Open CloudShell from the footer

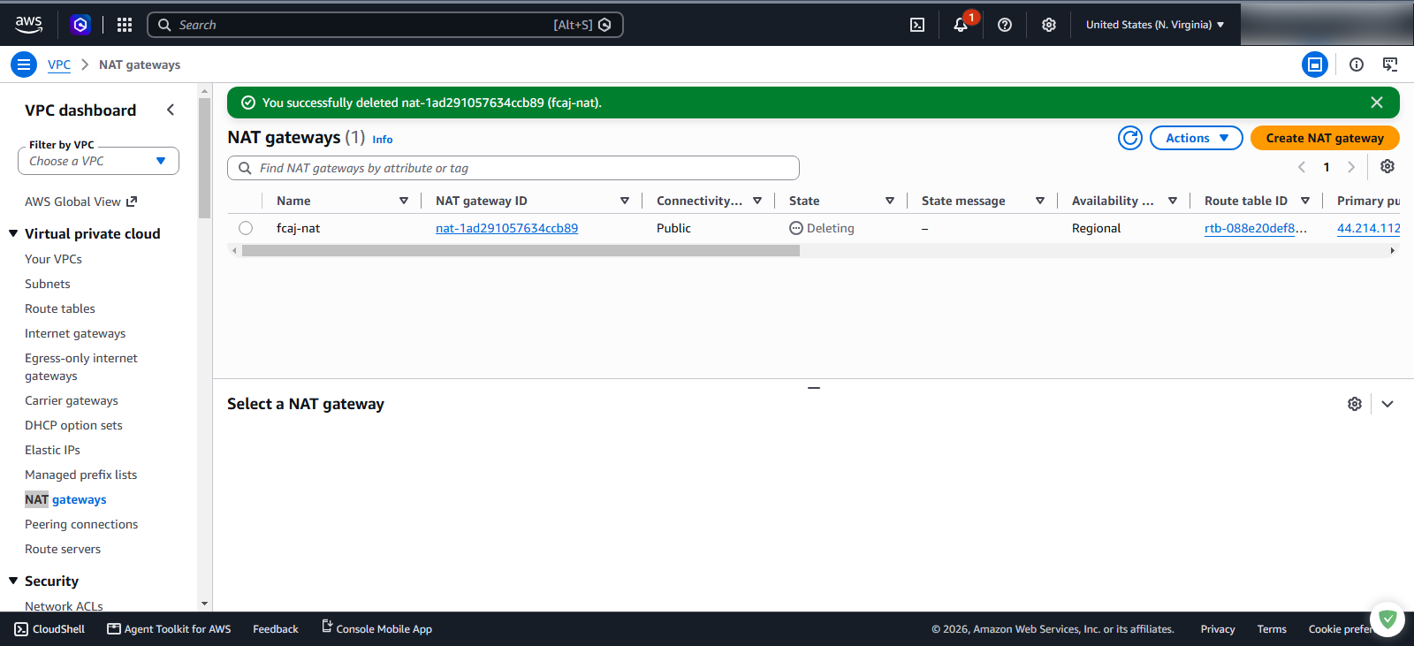click(x=50, y=629)
